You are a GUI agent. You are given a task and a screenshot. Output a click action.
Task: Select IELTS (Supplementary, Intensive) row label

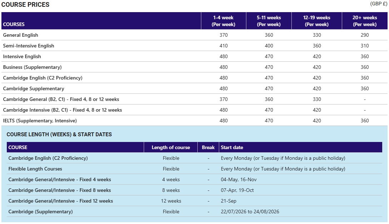click(x=40, y=121)
